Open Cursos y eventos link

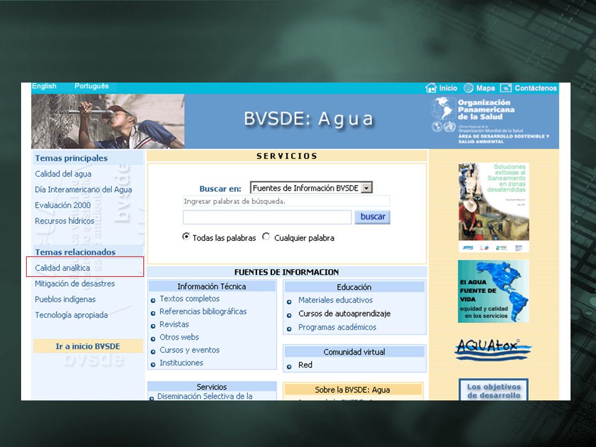[x=190, y=350]
